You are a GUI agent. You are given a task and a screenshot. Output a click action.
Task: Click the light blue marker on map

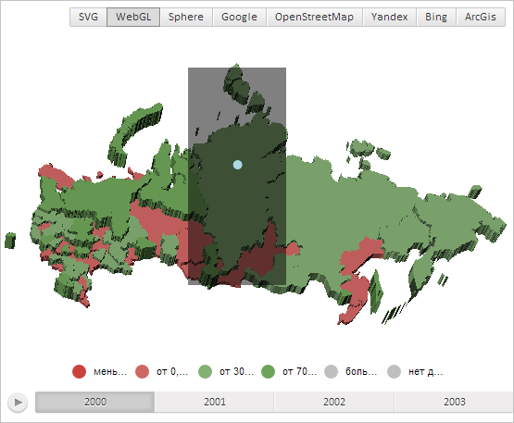click(238, 165)
